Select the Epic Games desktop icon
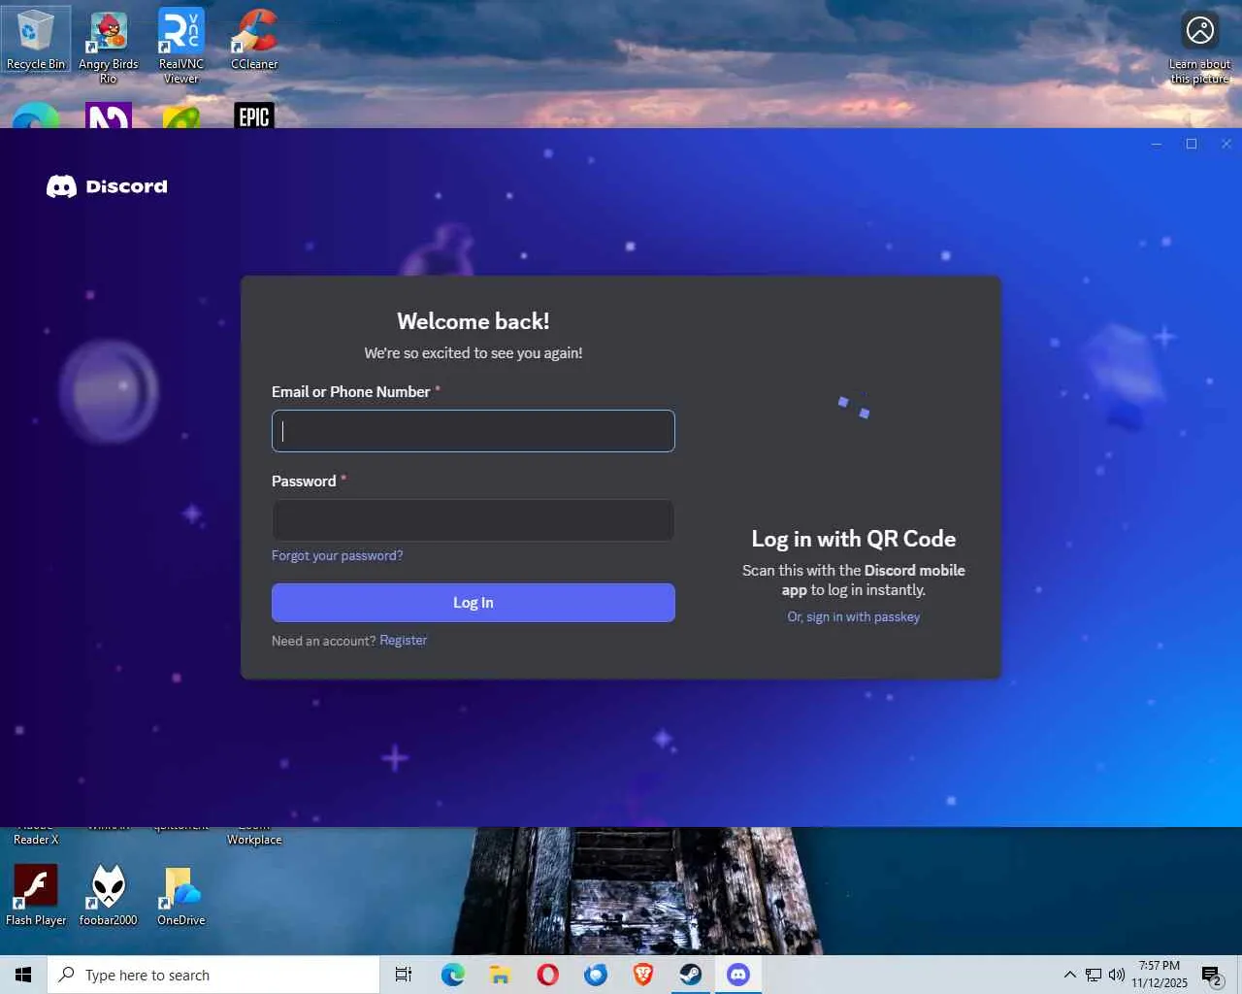Viewport: 1242px width, 994px height. point(254,116)
